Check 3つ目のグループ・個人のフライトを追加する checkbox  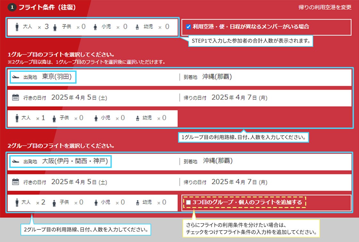point(188,203)
